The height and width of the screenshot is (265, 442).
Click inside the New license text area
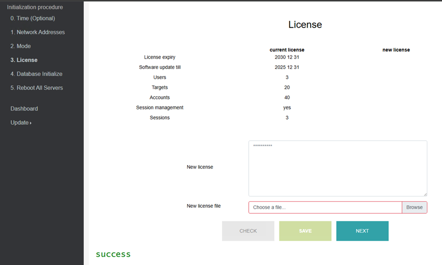coord(338,168)
